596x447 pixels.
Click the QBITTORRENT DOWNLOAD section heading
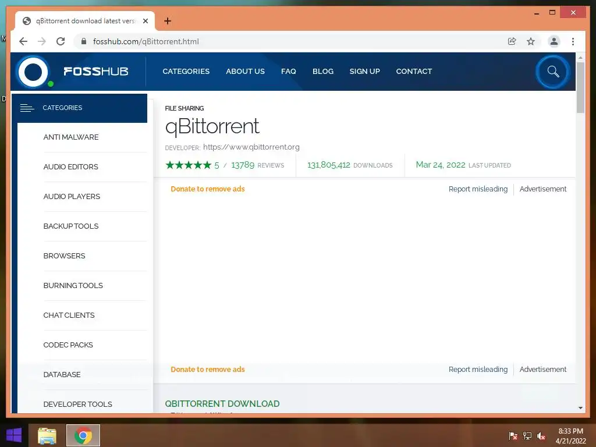pyautogui.click(x=222, y=404)
